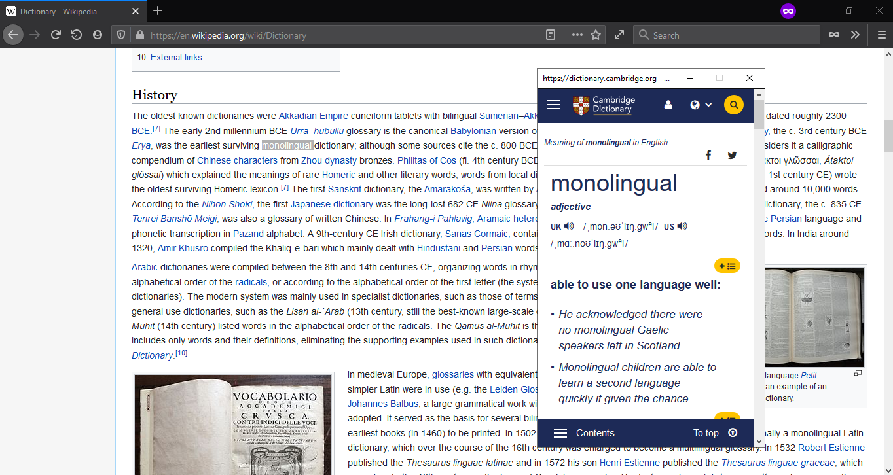Click the Cambridge popup scrollbar thumb
The image size is (893, 475).
coord(759,114)
